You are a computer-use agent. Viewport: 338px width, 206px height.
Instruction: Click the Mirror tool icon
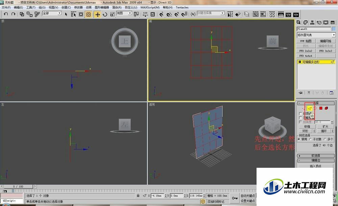230,15
